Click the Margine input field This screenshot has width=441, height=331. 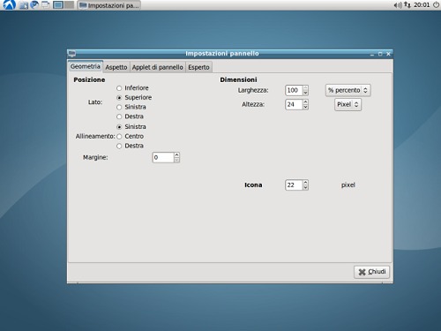point(163,157)
